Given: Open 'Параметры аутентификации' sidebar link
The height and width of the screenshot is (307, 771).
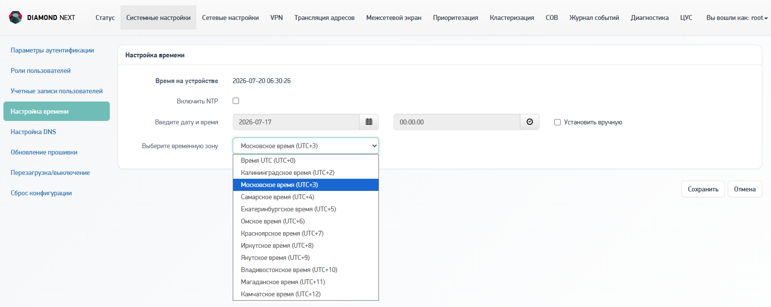Looking at the screenshot, I should 52,50.
